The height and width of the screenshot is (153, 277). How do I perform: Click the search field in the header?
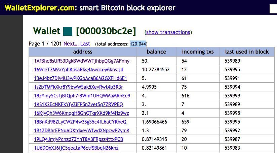tap(273, 9)
